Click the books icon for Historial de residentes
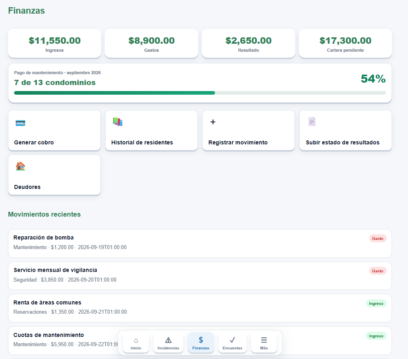 [x=118, y=122]
